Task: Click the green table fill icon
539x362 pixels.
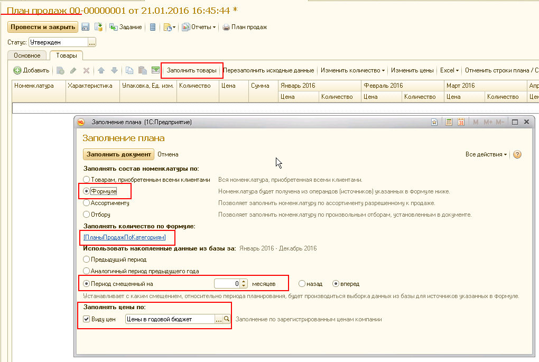Action: click(156, 70)
